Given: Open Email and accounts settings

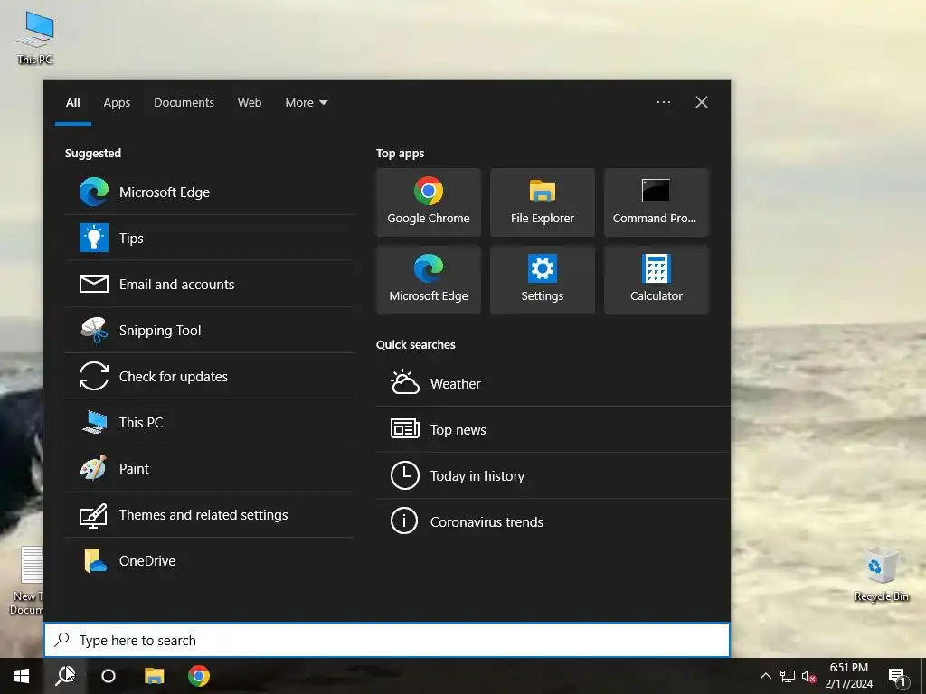Looking at the screenshot, I should pos(210,284).
